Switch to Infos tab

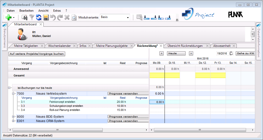click(x=83, y=46)
